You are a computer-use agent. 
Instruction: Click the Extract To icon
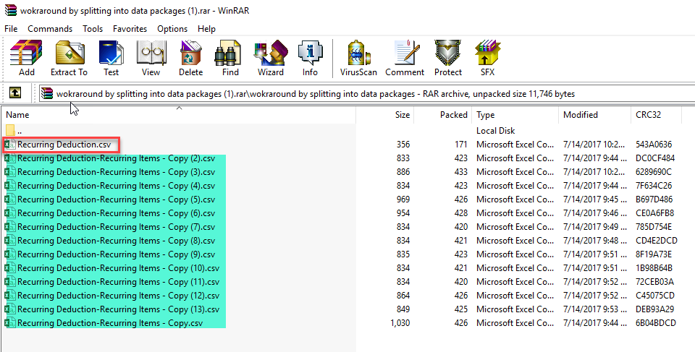coord(69,59)
